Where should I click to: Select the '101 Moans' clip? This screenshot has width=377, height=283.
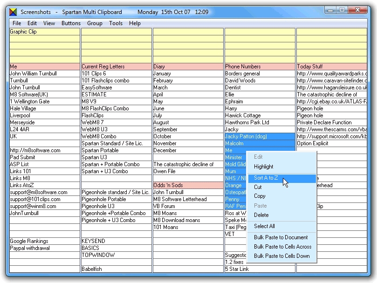click(x=188, y=227)
